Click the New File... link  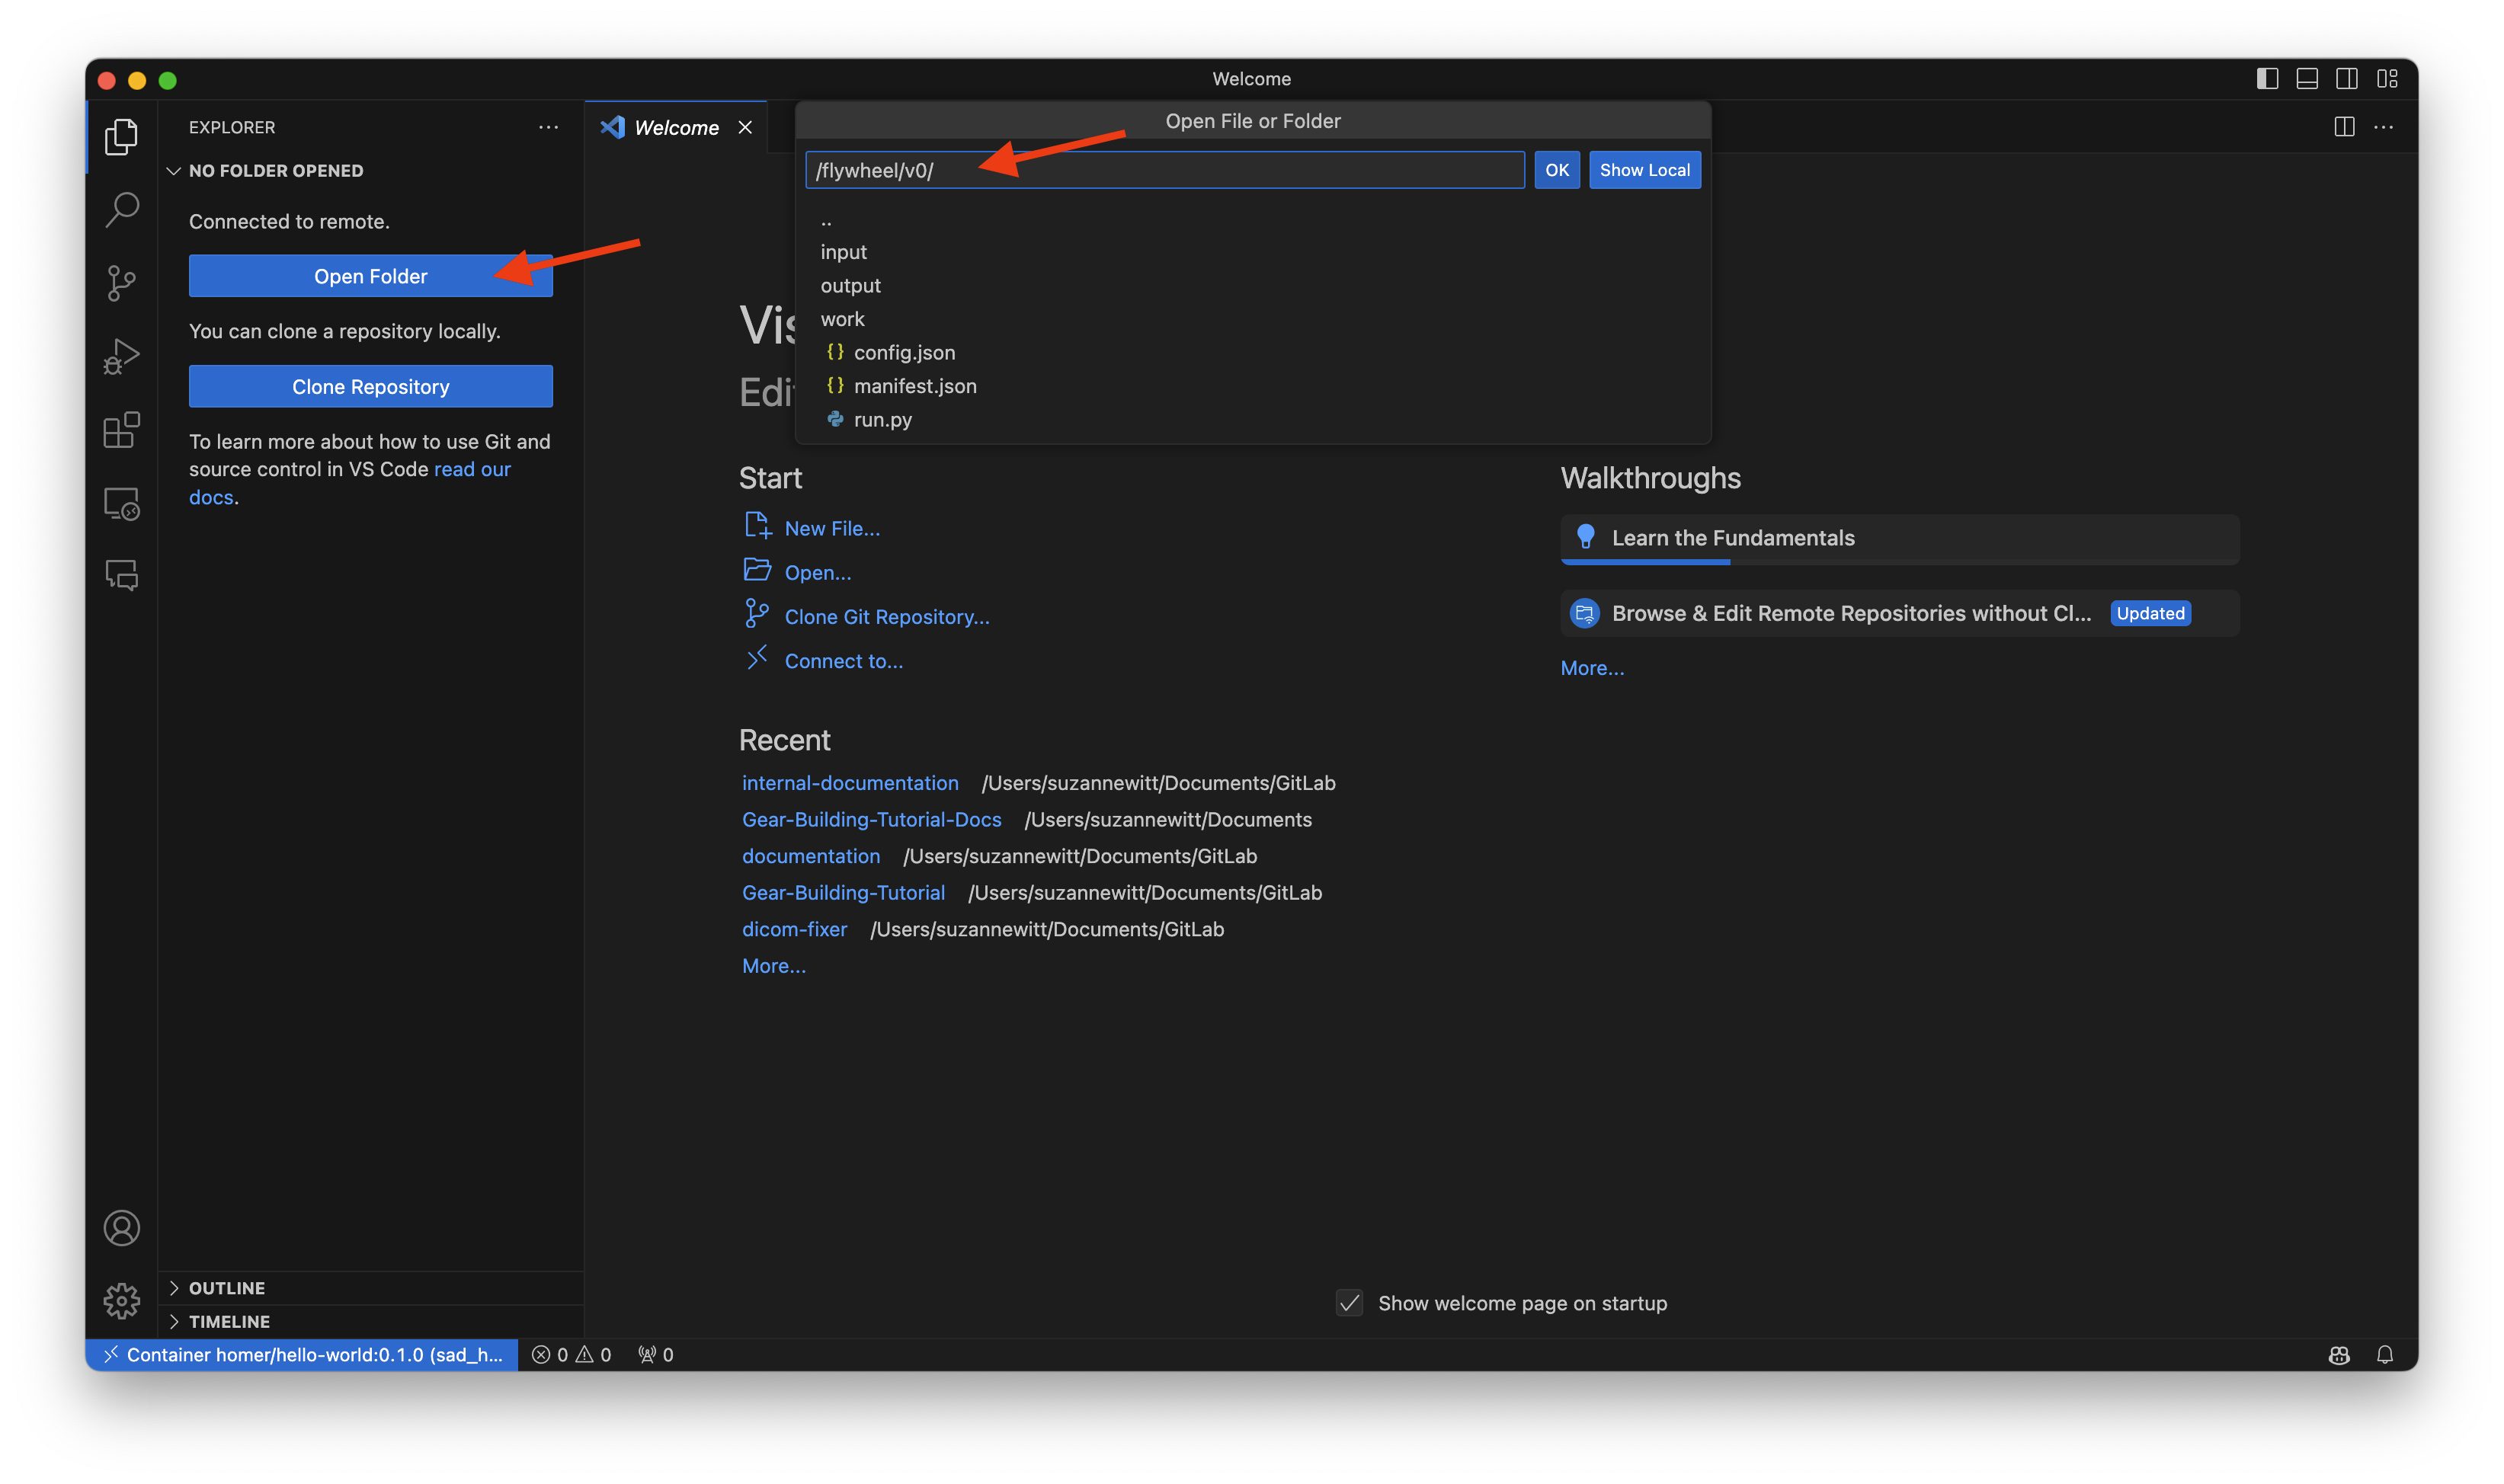coord(832,529)
